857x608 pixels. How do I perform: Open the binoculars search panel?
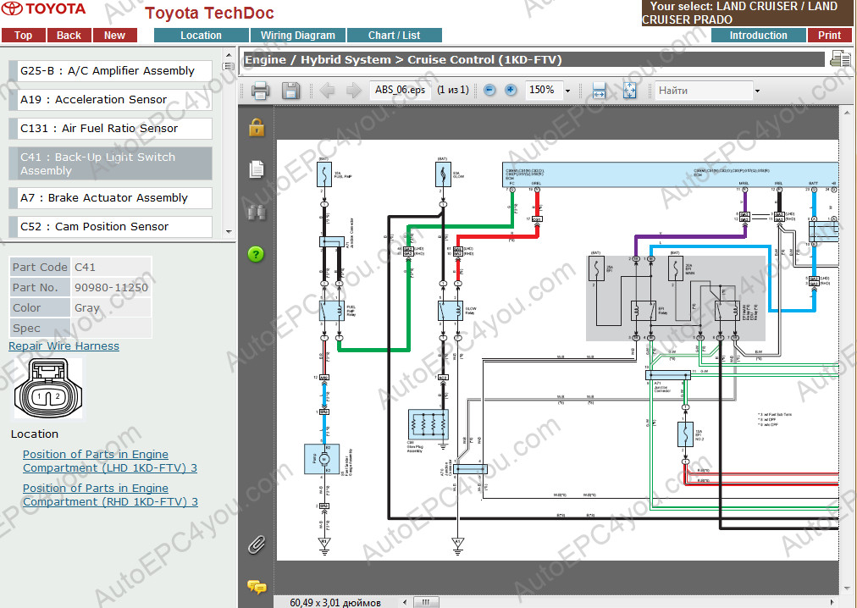[x=257, y=213]
